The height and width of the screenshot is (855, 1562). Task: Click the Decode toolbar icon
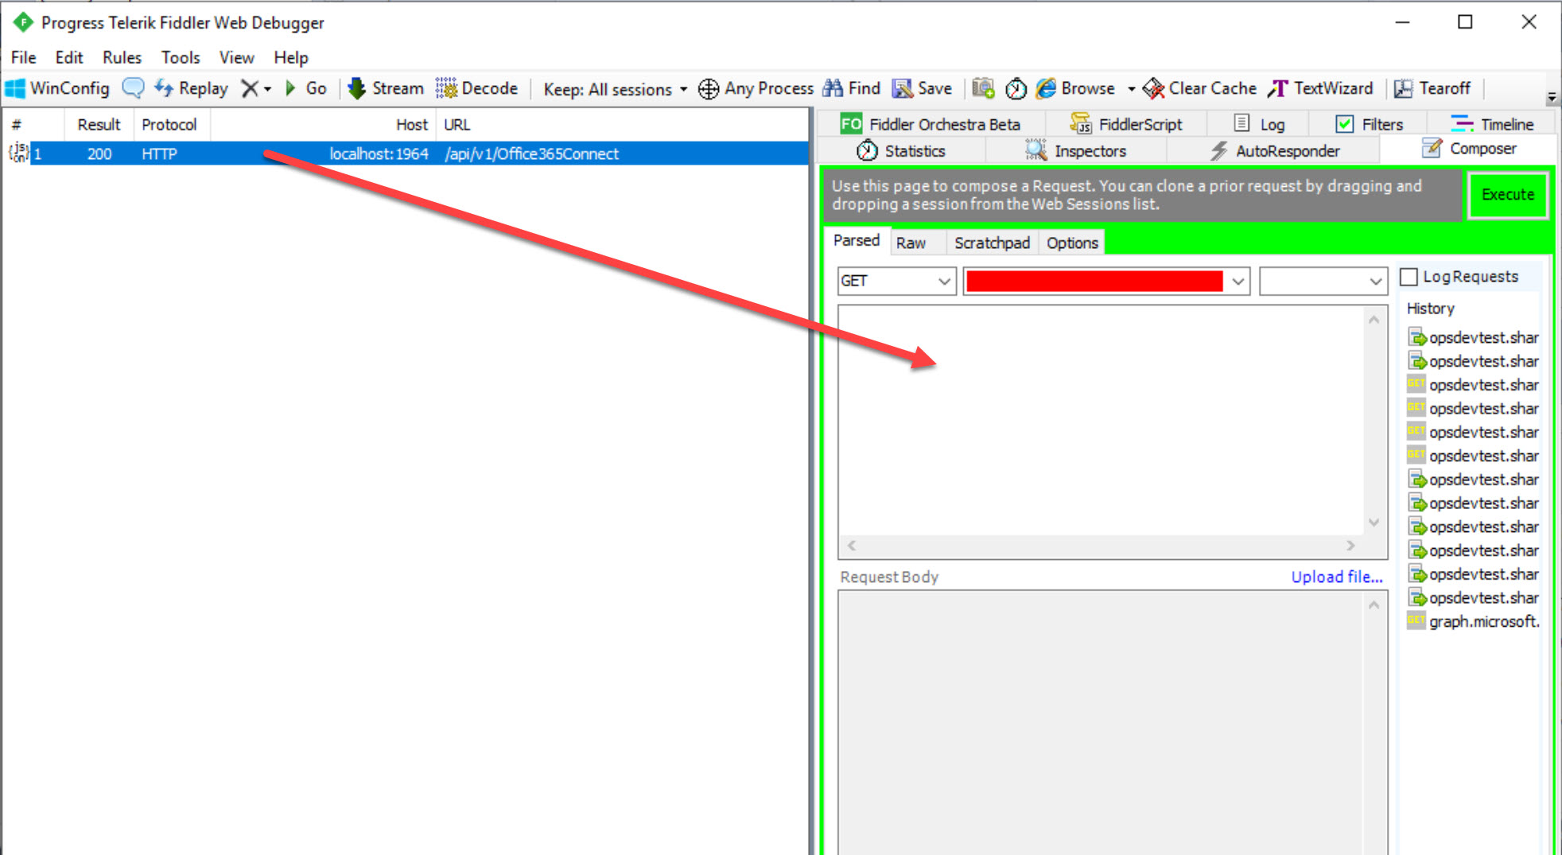pos(446,88)
